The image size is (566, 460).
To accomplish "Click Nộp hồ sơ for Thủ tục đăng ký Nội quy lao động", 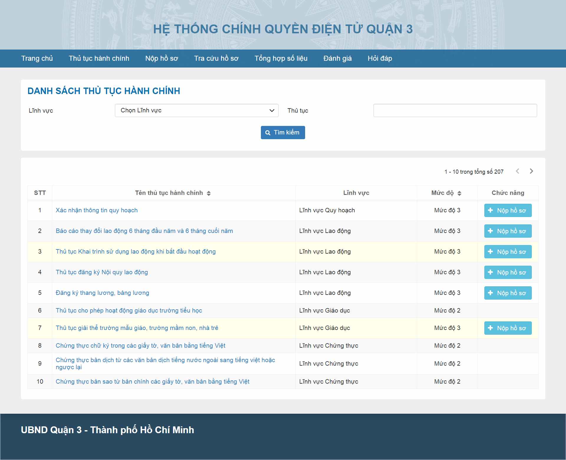I will (x=507, y=272).
